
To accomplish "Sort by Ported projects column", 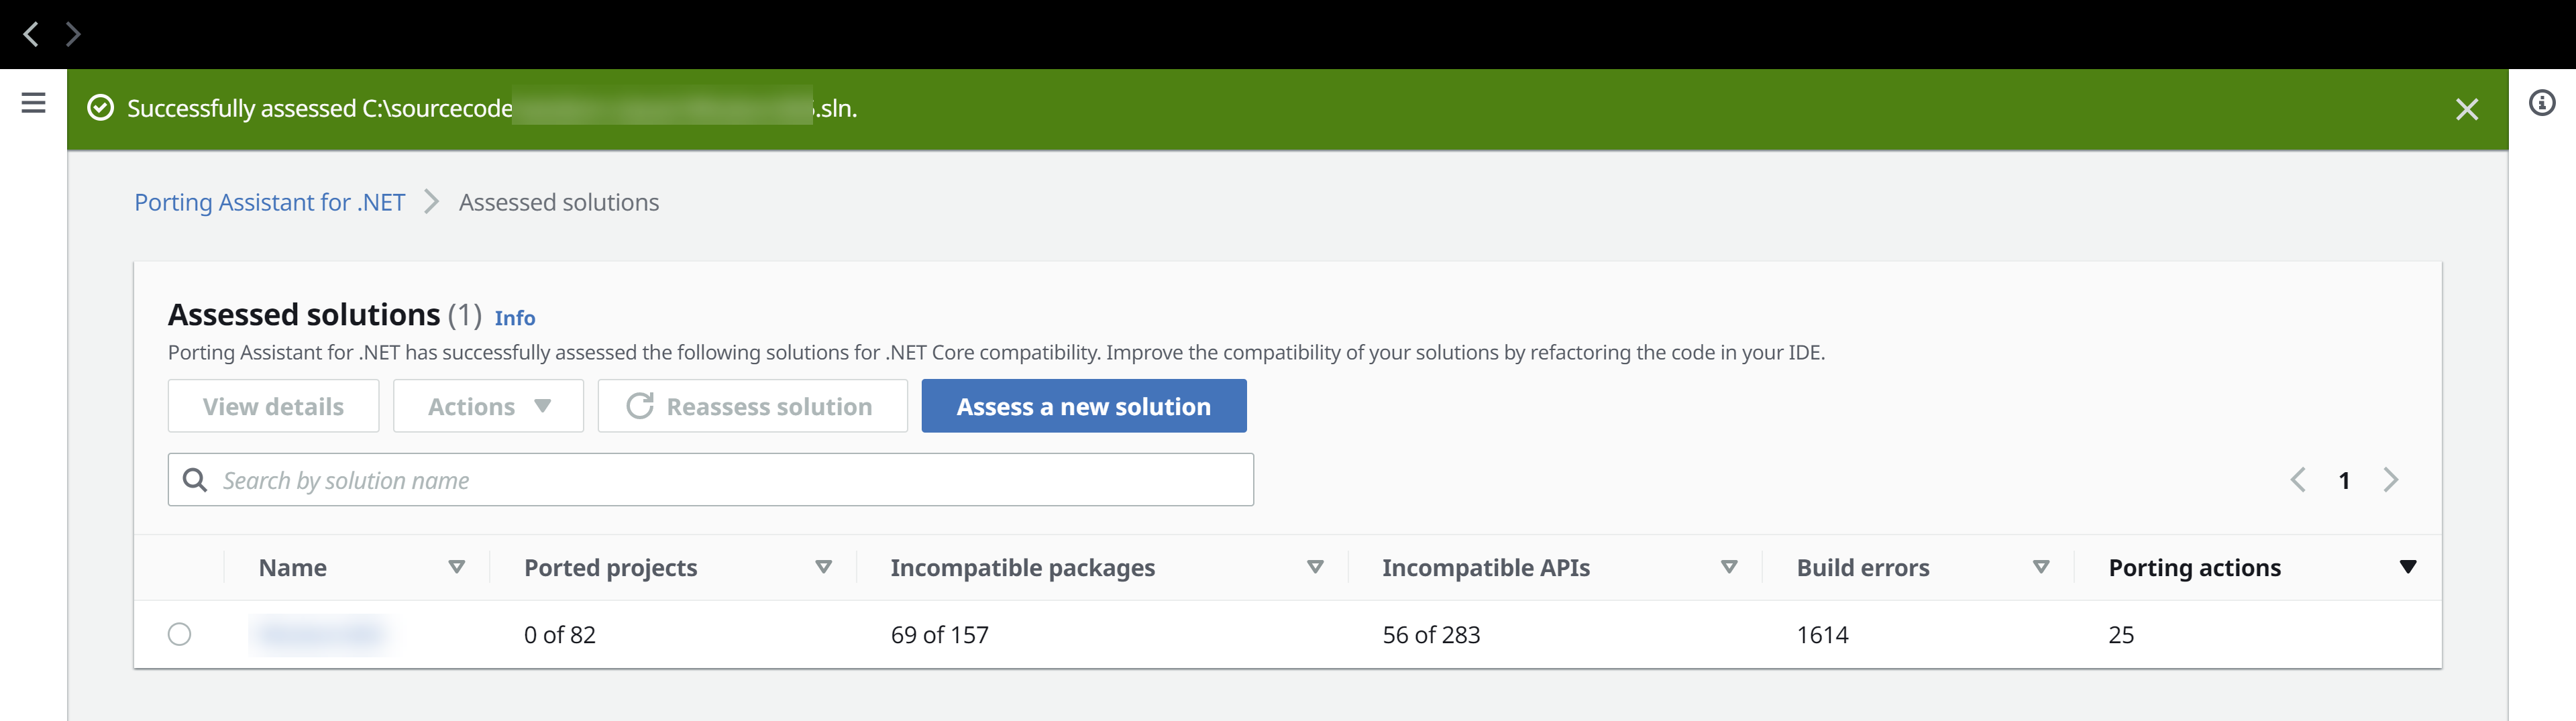I will point(823,567).
